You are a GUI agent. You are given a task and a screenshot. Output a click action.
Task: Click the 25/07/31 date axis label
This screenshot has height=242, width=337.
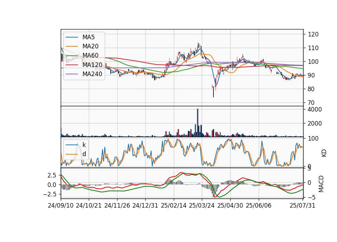[303, 206]
